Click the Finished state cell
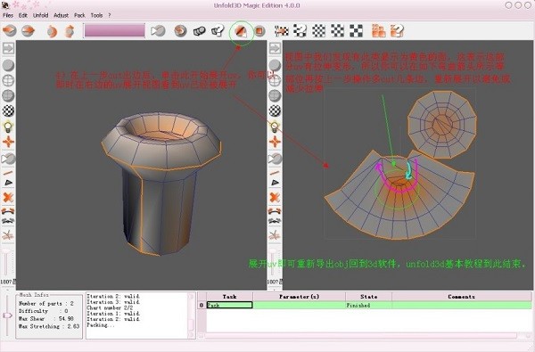This screenshot has height=352, width=535. tap(369, 306)
